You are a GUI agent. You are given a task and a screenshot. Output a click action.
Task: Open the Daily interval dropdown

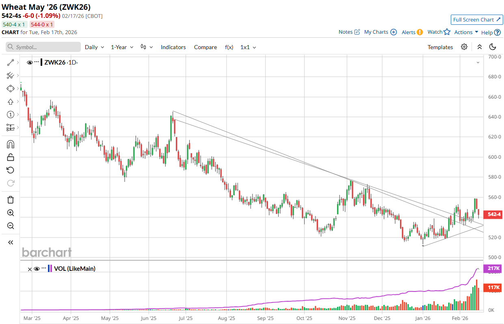(94, 47)
